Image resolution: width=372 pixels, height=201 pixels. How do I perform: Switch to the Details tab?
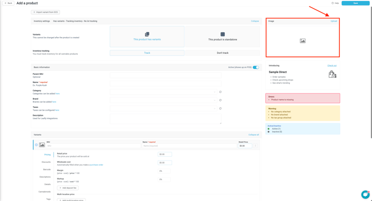coord(47,184)
